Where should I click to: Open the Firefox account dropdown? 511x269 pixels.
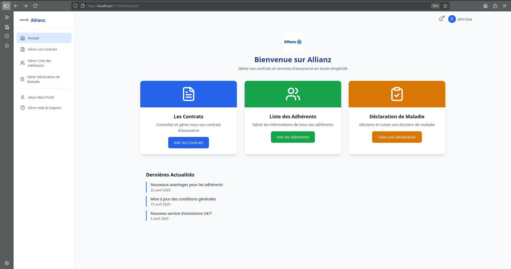(485, 6)
